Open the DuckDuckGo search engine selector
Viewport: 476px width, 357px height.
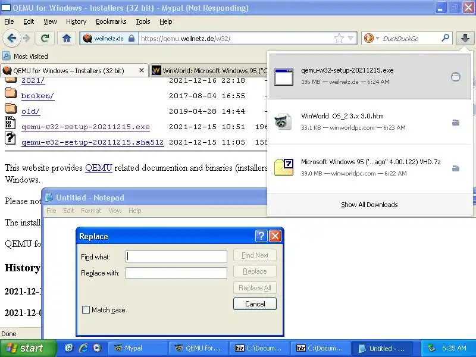tap(371, 38)
